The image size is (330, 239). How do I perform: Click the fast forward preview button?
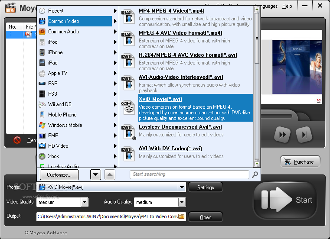tap(282, 135)
